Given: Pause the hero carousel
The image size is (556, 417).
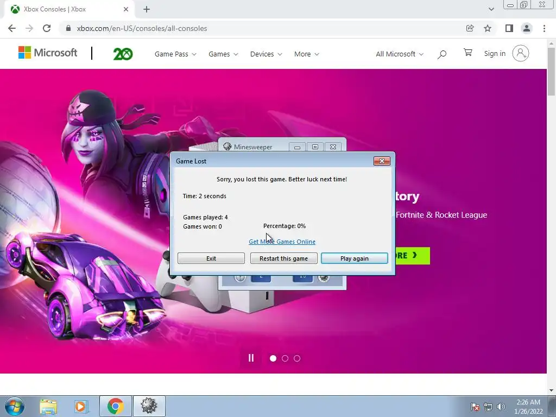Looking at the screenshot, I should click(x=251, y=358).
